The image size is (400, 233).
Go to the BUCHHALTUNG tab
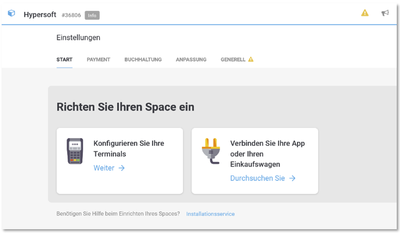pos(143,59)
